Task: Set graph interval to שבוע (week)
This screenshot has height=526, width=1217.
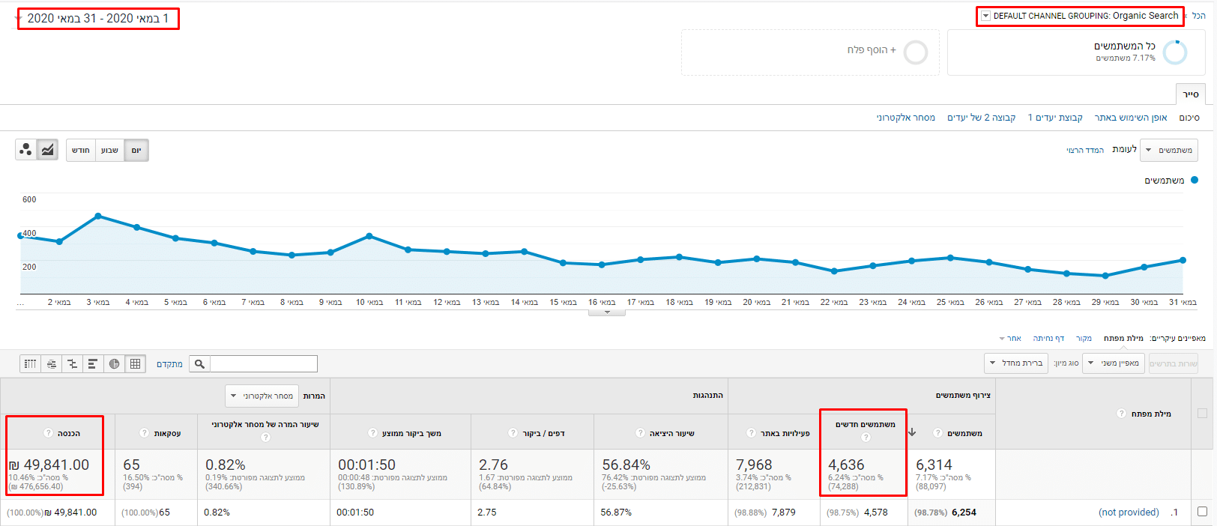Action: click(109, 150)
